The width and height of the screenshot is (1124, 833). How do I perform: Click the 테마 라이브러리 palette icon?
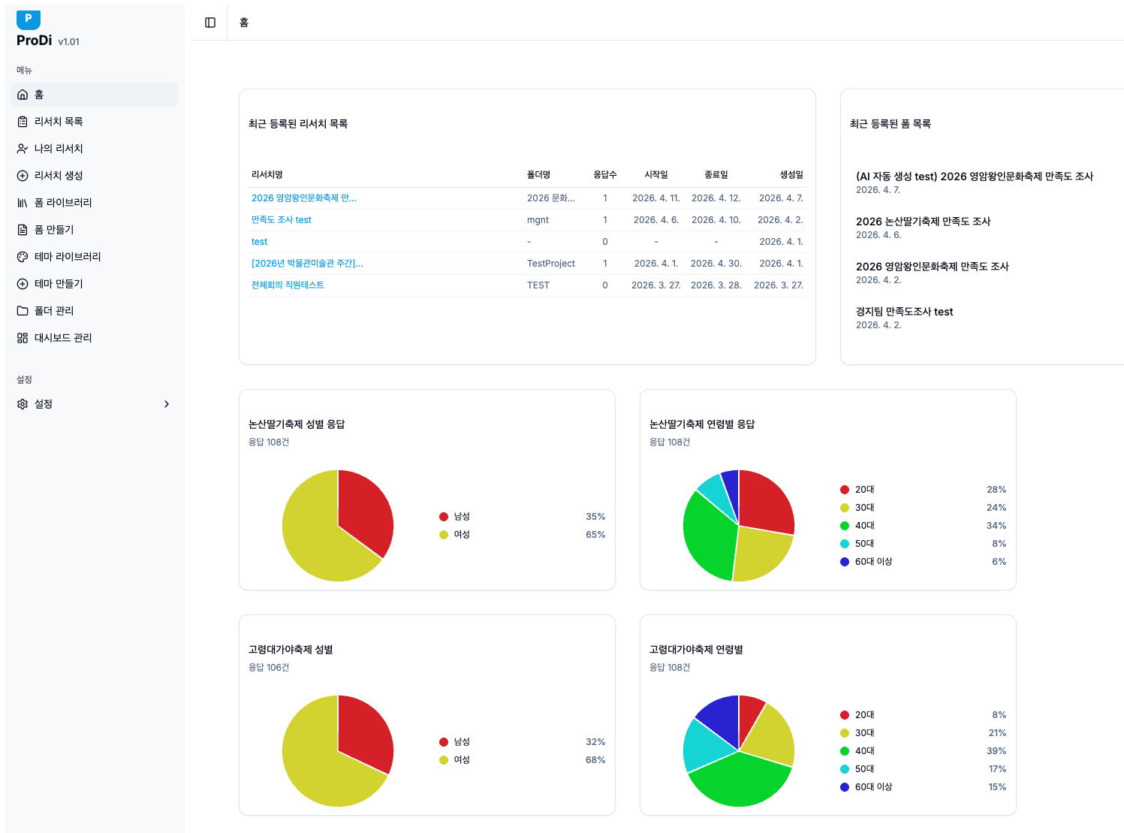tap(23, 257)
